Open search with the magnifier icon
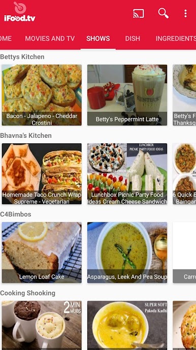This screenshot has width=196, height=350. (164, 13)
